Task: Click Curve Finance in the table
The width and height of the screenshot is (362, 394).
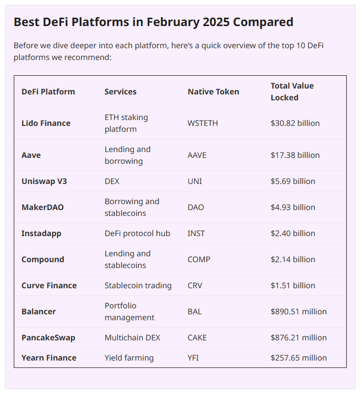Action: [x=49, y=286]
